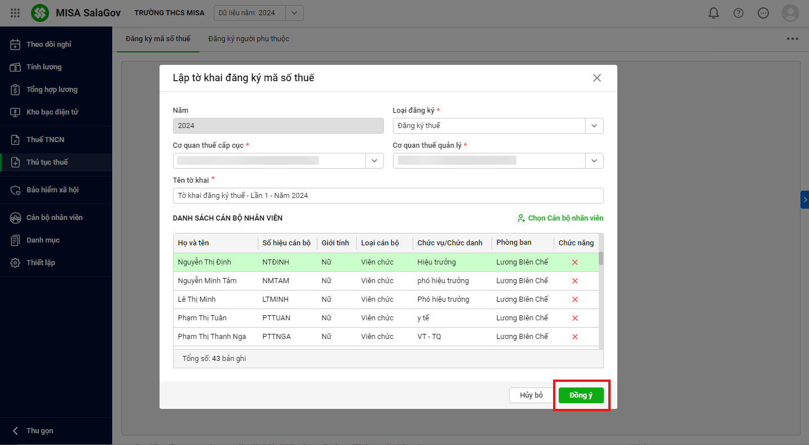Expand the Loại đăng ký dropdown
Screen dimensions: 809x445
(594, 126)
